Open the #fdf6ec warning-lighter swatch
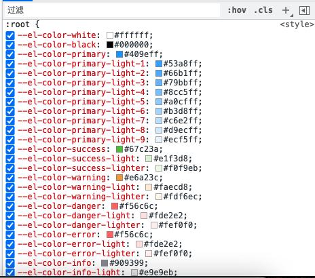 click(159, 197)
